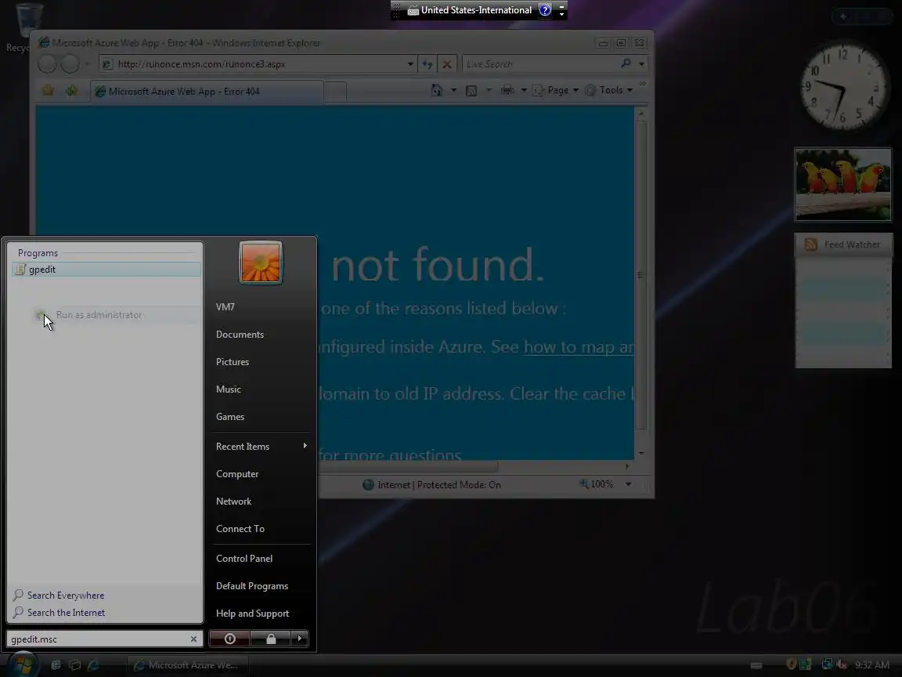This screenshot has height=677, width=902.
Task: Click the Start menu power button
Action: (x=229, y=639)
